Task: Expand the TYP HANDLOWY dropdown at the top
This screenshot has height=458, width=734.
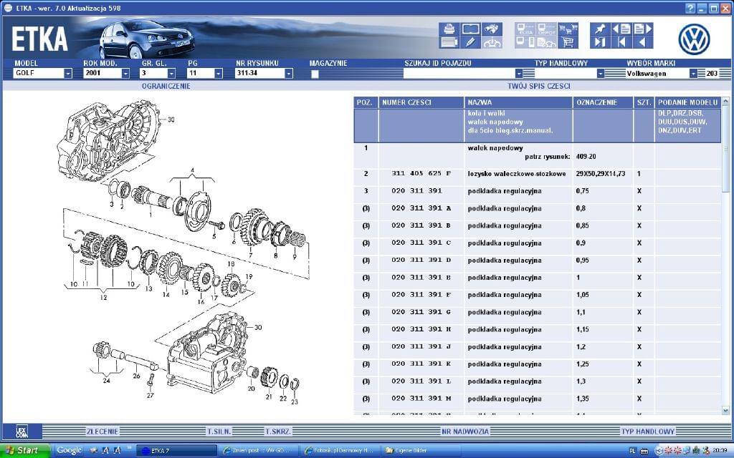Action: (x=601, y=74)
